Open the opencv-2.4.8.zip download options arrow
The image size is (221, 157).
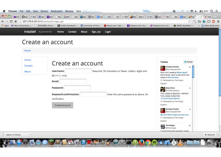point(31,135)
